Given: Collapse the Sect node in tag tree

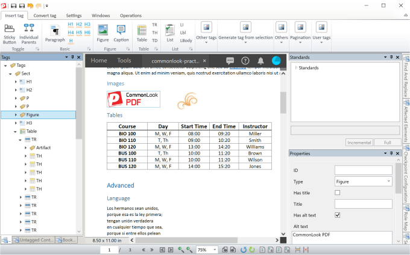Looking at the screenshot, I should (x=10, y=74).
